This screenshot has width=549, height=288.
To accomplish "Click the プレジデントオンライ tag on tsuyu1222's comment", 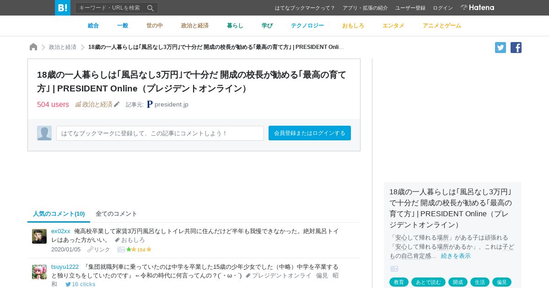I will tap(281, 275).
